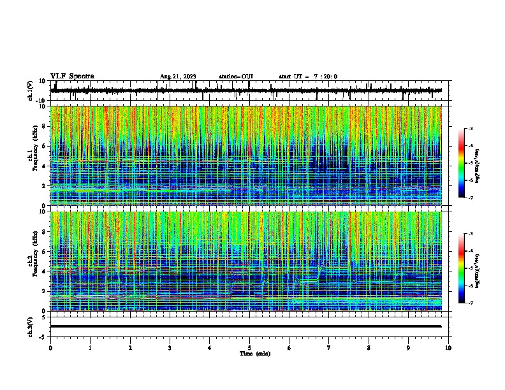505x390 pixels.
Task: Click the station name label in header
Action: (236, 76)
